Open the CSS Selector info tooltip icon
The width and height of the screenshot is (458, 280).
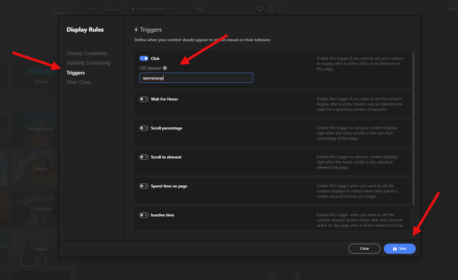[x=165, y=68]
